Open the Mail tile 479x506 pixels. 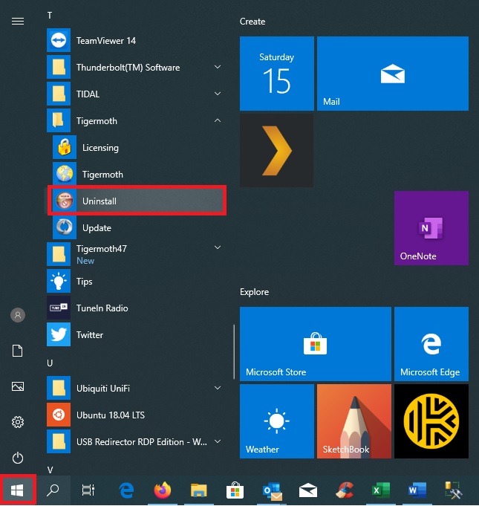393,74
